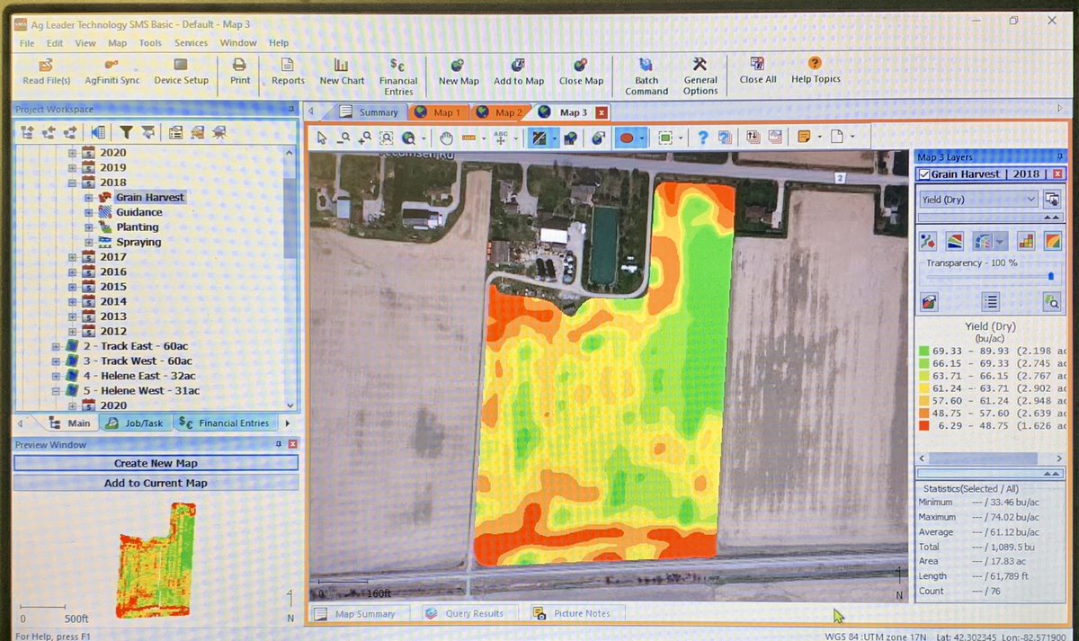Click the stacked color blocks legend icon

[x=1026, y=240]
